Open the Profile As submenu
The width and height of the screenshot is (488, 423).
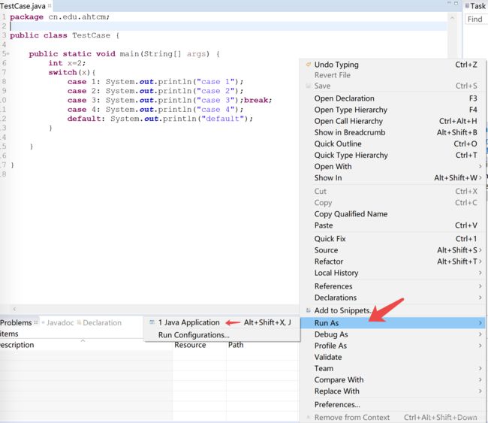[x=393, y=346]
